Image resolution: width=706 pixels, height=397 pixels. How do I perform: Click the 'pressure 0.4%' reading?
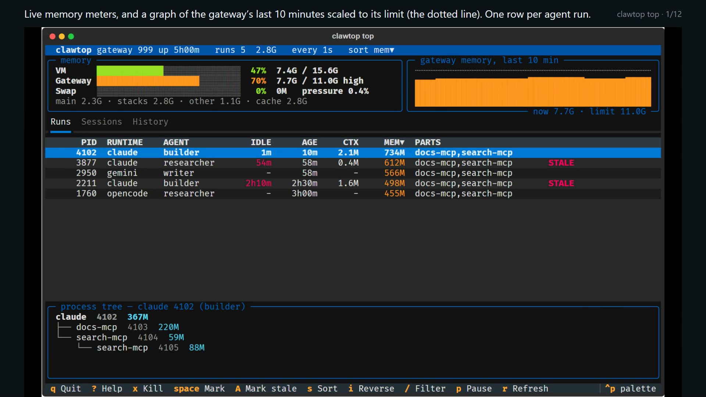click(x=335, y=91)
